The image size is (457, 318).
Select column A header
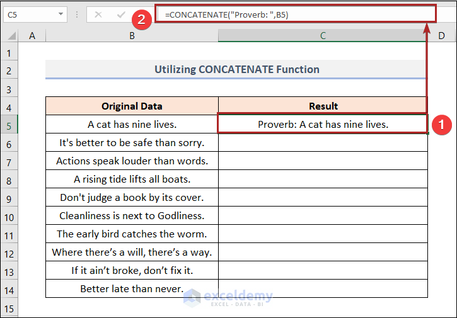[32, 36]
